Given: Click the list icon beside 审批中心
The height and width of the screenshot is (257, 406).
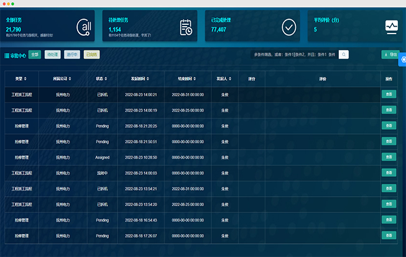Looking at the screenshot, I should 7,55.
